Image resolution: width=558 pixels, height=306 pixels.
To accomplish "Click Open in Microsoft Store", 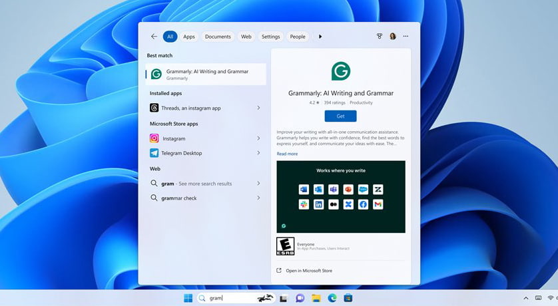I will [x=309, y=271].
